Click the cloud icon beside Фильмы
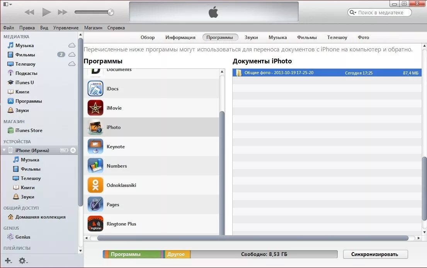The width and height of the screenshot is (427, 268). click(72, 54)
